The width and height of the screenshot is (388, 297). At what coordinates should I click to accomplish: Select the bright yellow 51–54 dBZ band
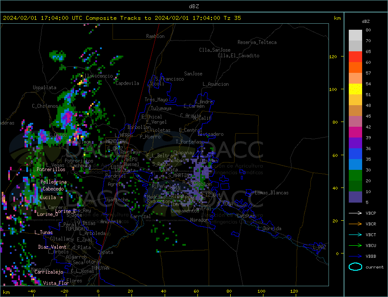coord(355,89)
